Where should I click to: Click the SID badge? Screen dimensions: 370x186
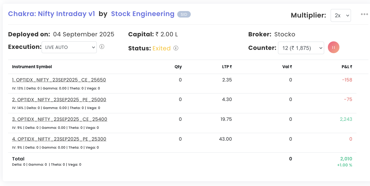[x=184, y=14]
